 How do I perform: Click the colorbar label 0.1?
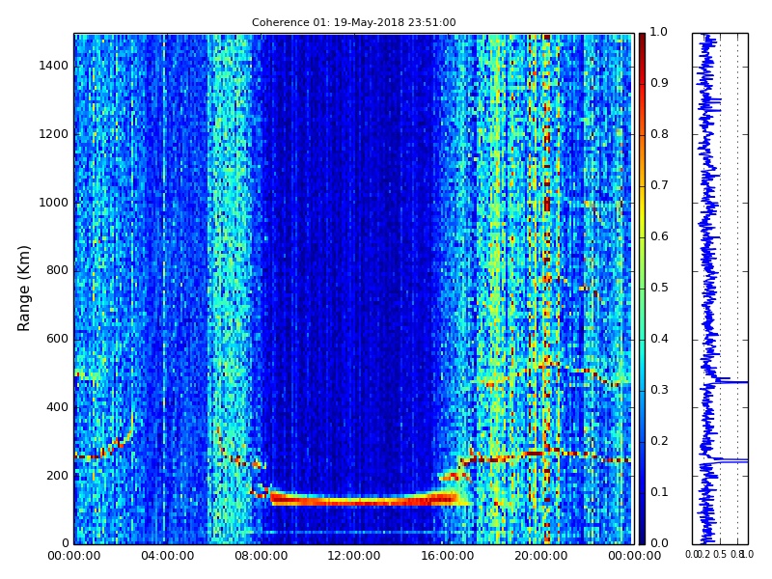pyautogui.click(x=659, y=492)
